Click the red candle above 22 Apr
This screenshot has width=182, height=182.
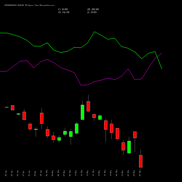[13, 108]
